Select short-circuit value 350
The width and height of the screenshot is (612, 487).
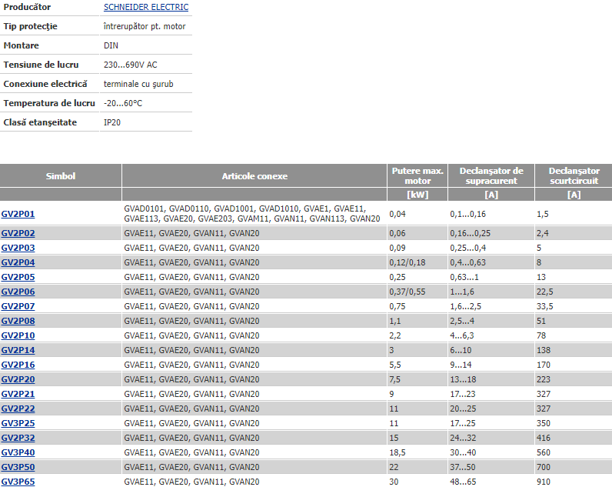(x=544, y=423)
